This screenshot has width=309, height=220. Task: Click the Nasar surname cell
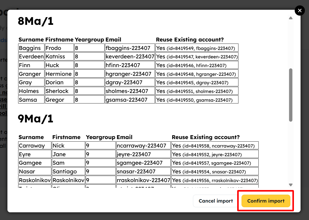pos(35,171)
